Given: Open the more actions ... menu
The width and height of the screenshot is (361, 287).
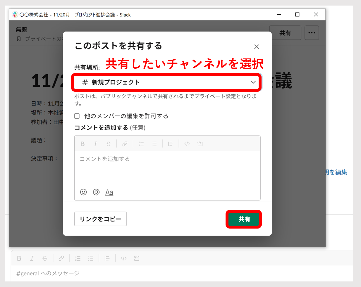Looking at the screenshot, I should (312, 33).
